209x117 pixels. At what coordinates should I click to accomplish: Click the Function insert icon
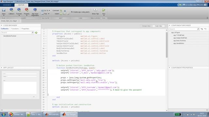(19, 10)
